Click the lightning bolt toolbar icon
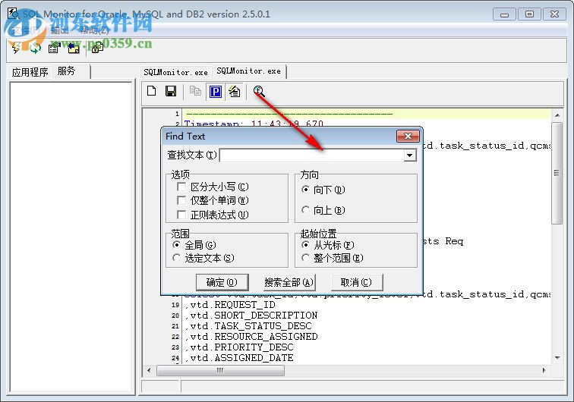 (16, 48)
